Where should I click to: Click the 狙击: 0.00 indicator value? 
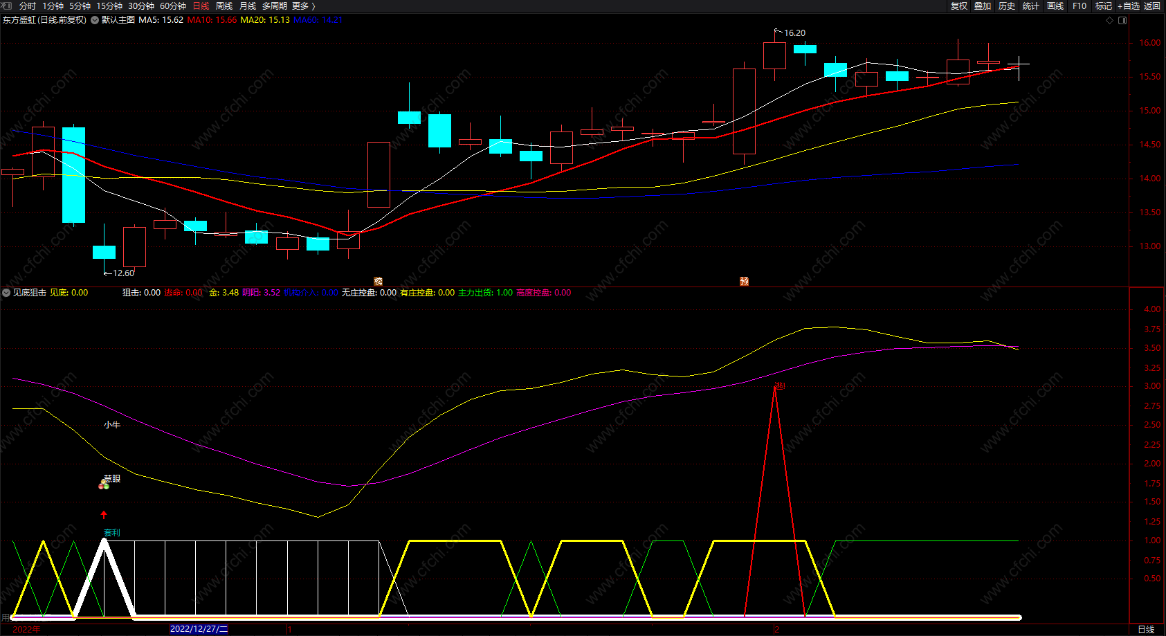click(141, 293)
